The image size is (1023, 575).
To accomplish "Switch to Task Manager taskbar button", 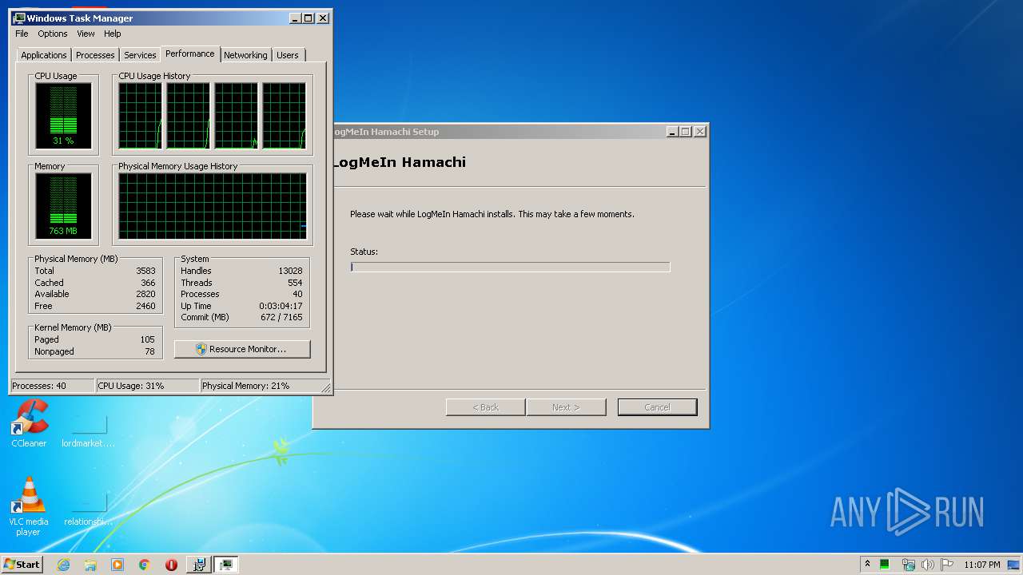I will pyautogui.click(x=226, y=565).
